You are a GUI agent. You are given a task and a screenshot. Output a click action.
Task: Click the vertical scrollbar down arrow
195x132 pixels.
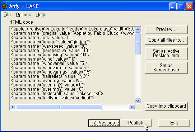pyautogui.click(x=138, y=101)
